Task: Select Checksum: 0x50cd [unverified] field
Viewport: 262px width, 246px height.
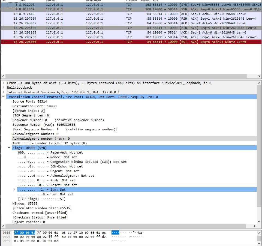Action: click(40, 213)
